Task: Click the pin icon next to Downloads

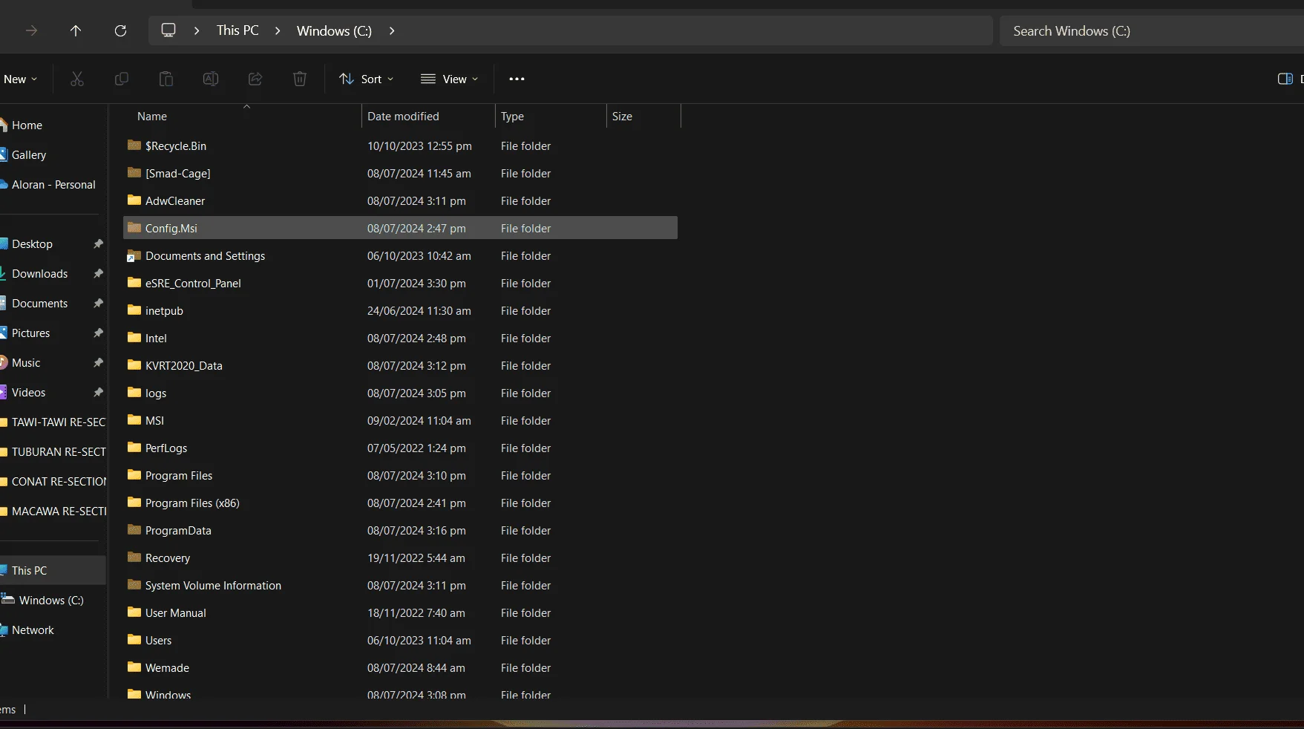Action: [98, 274]
